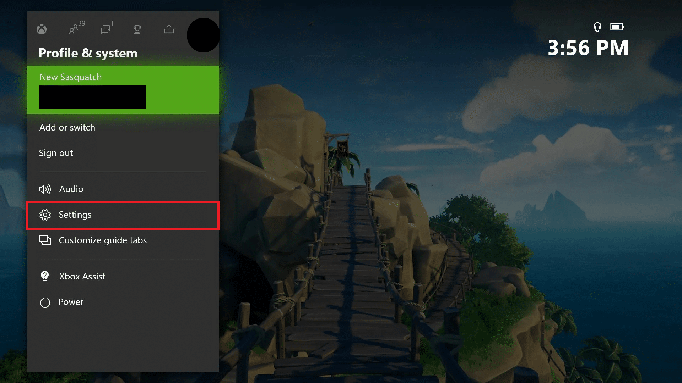This screenshot has height=383, width=682.
Task: Click the Xbox logo icon
Action: [x=41, y=29]
